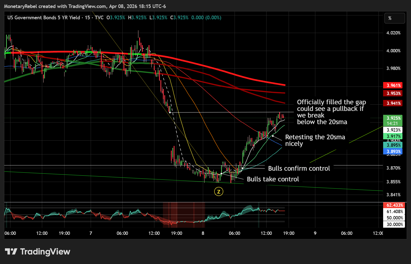Click the light green 3.917% price label

[x=393, y=136]
